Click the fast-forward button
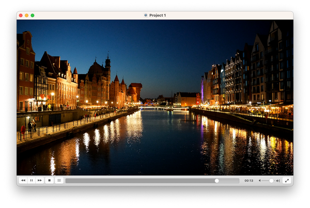This screenshot has width=310, height=208. pyautogui.click(x=40, y=181)
